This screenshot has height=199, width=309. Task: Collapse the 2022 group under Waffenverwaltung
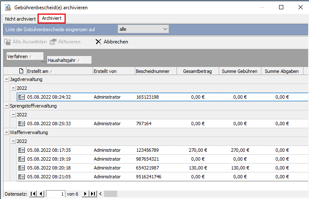(x=13, y=141)
